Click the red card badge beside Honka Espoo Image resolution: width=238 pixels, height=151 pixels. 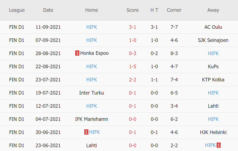77,53
